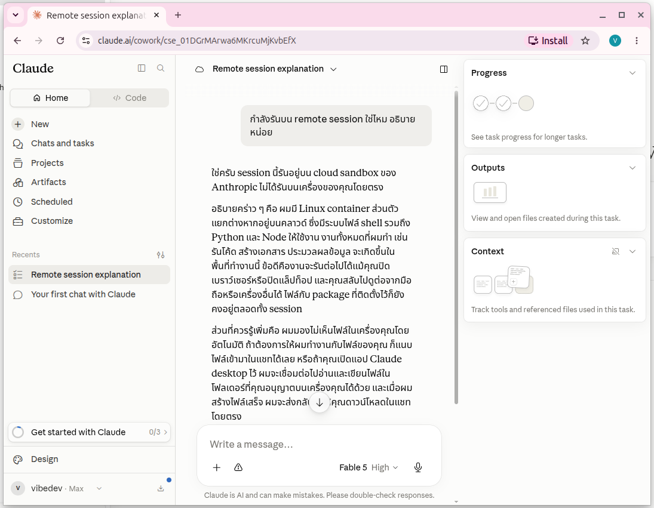Open Scheduled in the sidebar
Screen dimensions: 654x508
pos(52,202)
